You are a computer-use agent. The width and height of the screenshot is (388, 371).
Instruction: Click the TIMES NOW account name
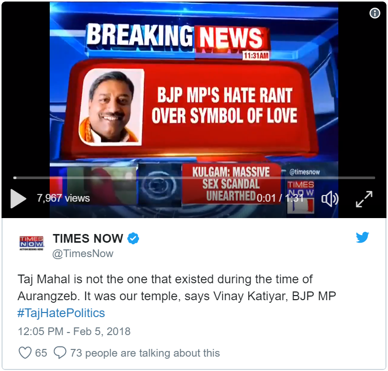point(88,239)
